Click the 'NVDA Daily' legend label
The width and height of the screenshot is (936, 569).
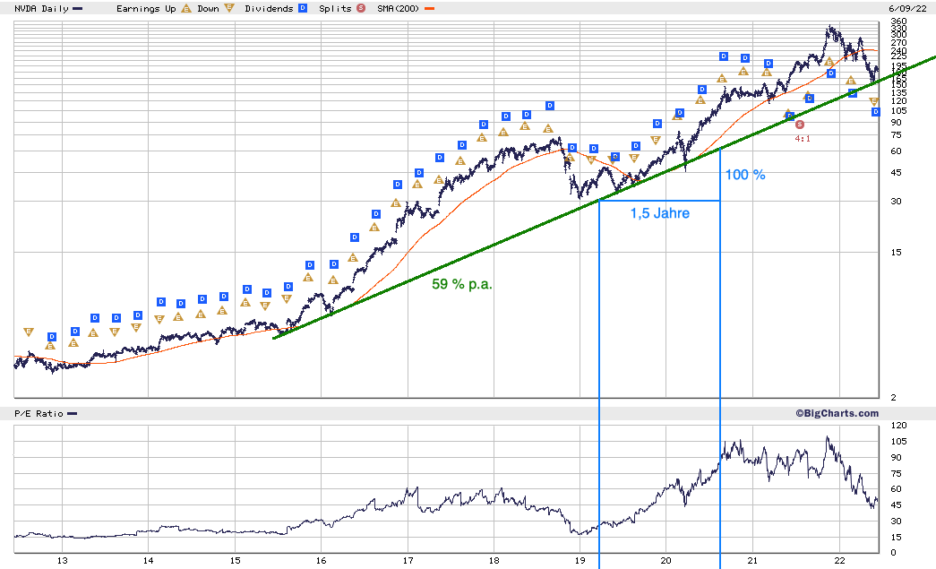(42, 9)
